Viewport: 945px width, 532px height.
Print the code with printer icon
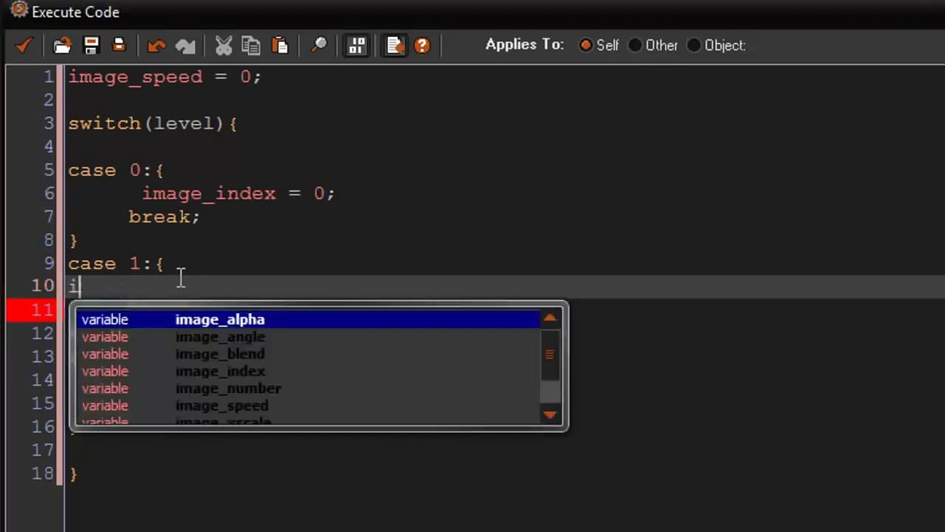point(119,45)
